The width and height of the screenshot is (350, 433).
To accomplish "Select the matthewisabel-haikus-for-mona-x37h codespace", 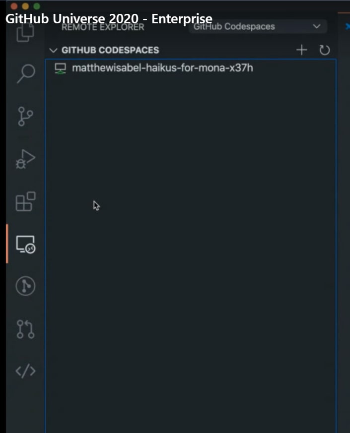I will (x=191, y=68).
